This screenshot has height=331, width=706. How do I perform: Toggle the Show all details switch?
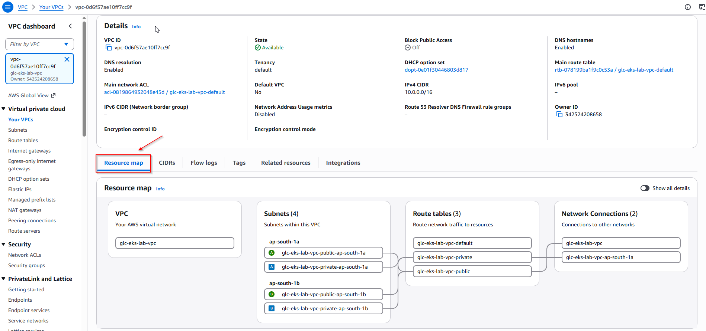[645, 188]
